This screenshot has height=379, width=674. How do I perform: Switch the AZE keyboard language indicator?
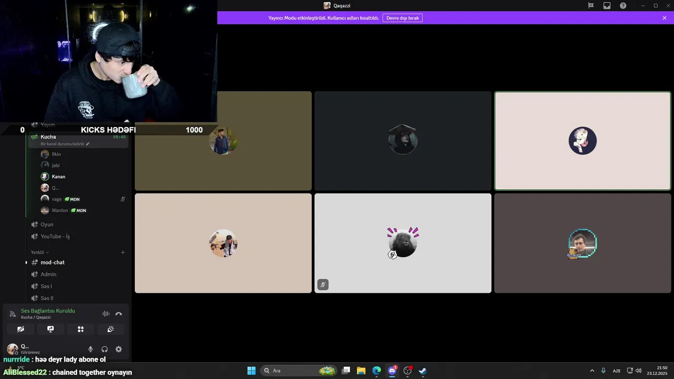[617, 371]
